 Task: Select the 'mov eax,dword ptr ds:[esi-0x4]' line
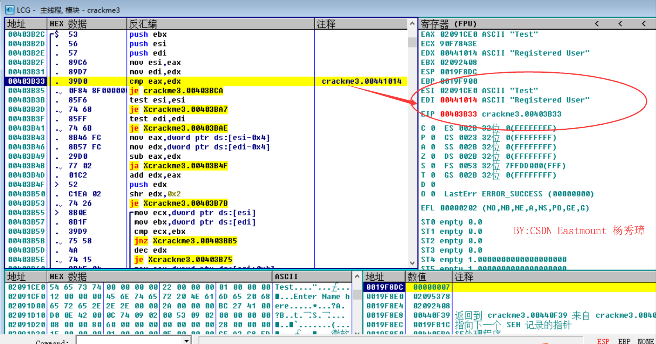tap(200, 138)
